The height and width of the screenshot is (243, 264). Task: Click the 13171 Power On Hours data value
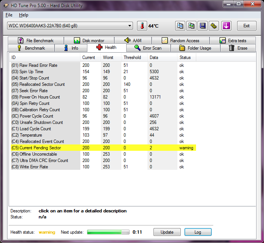[155, 97]
